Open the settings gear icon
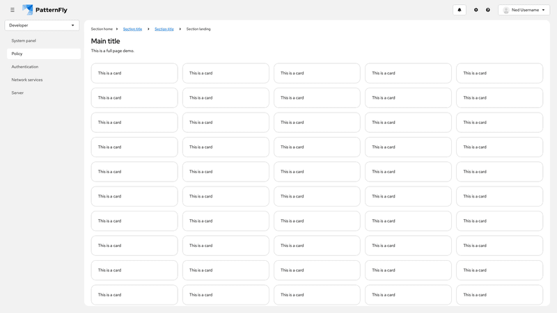 coord(476,10)
